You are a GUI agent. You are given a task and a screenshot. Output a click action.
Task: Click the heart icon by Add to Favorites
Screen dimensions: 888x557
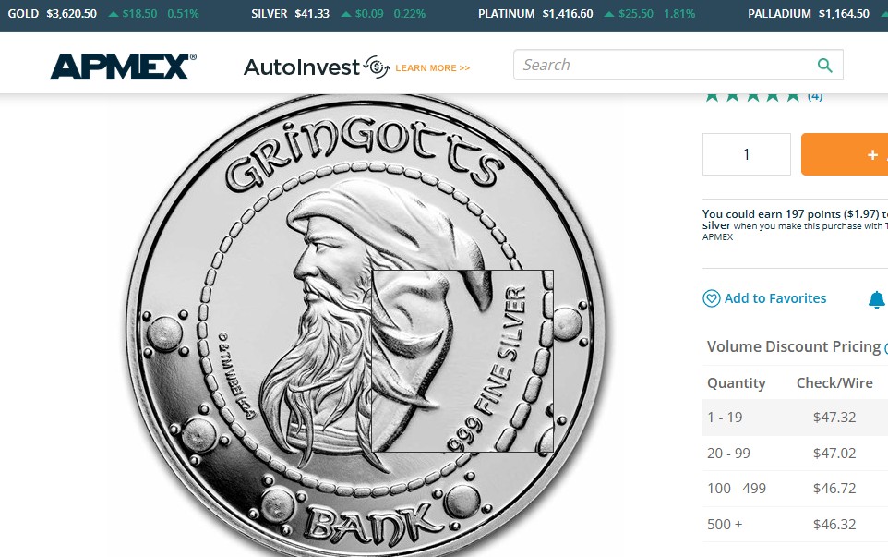click(712, 298)
